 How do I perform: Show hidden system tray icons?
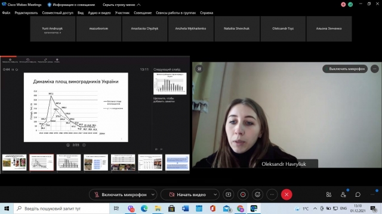[x=315, y=209]
